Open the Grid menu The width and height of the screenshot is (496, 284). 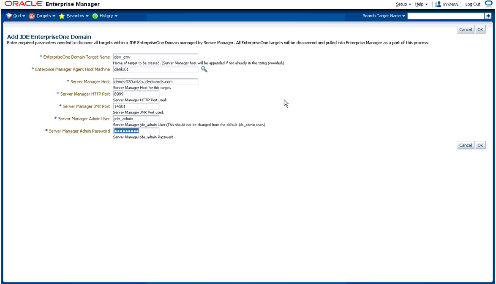tap(19, 16)
